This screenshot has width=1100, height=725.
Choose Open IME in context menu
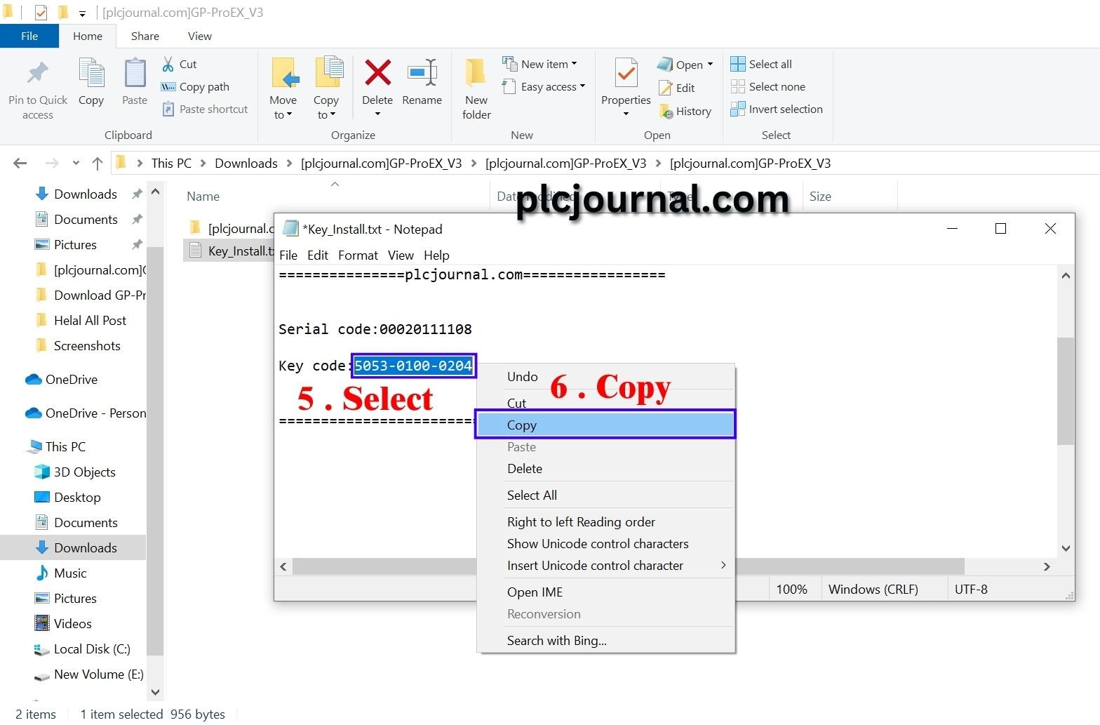coord(605,592)
